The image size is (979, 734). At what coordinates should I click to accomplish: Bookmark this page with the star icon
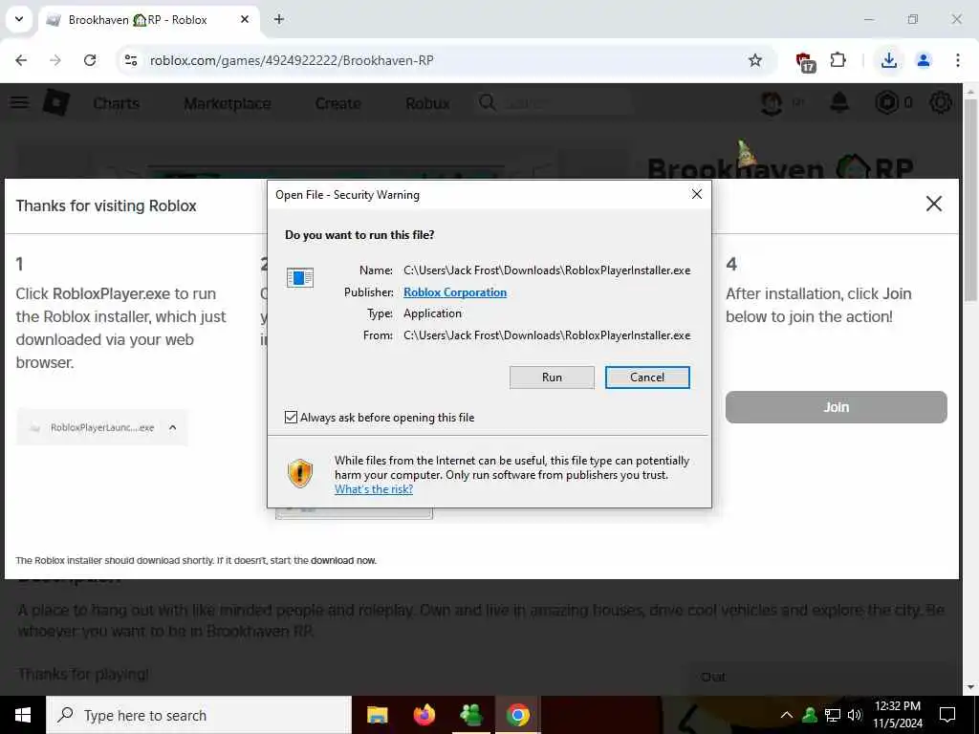[x=755, y=60]
